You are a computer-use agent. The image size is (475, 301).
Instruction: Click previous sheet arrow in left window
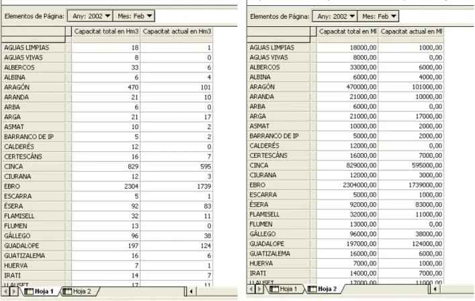[x=5, y=292]
